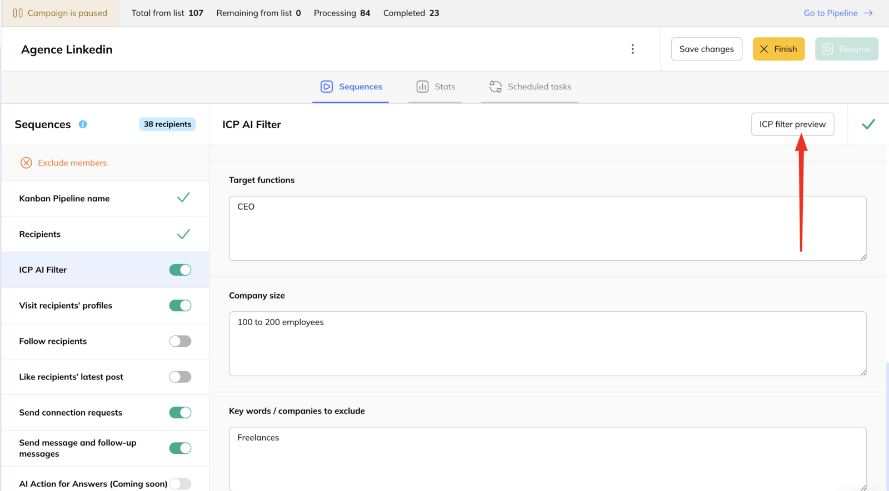Select the Kanban Pipeline name step

click(x=105, y=198)
